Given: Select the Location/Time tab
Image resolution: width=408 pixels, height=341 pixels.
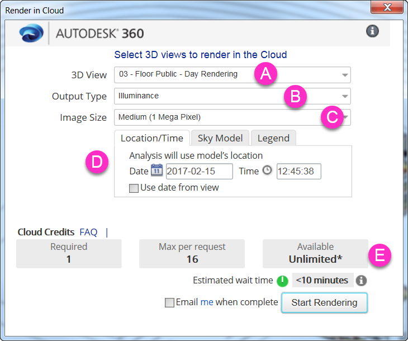Looking at the screenshot, I should coord(151,138).
